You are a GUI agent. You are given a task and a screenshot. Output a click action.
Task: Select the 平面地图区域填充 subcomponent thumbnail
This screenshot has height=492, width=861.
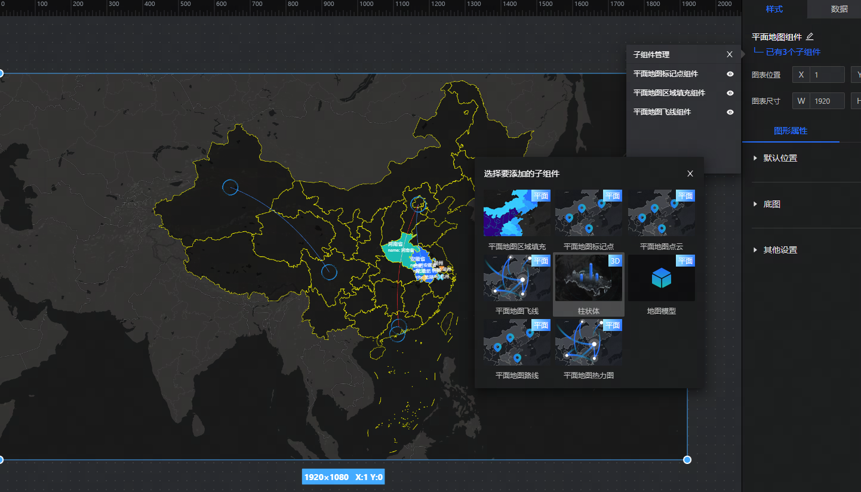516,213
